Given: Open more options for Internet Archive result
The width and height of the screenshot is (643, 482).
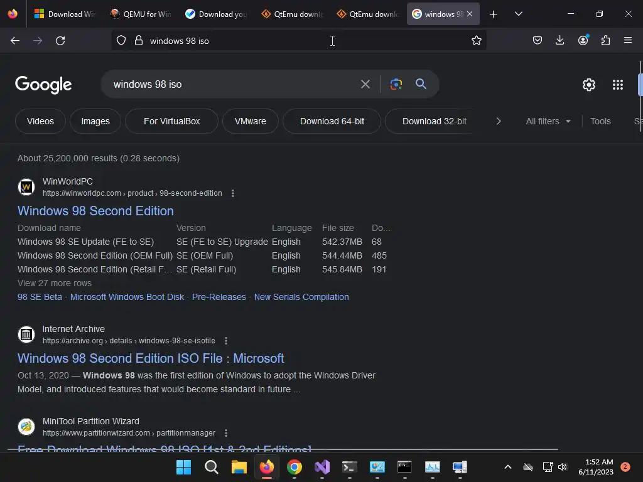Looking at the screenshot, I should pos(226,341).
